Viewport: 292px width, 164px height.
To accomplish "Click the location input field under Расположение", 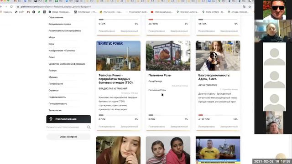I will [x=66, y=127].
